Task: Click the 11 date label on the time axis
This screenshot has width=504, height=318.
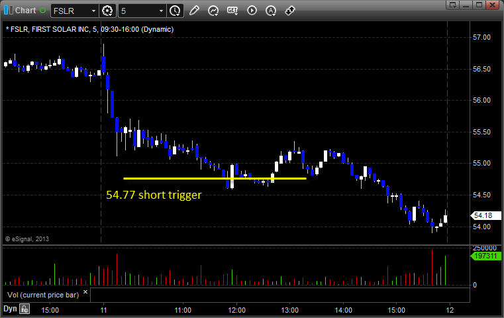Action: coord(103,310)
